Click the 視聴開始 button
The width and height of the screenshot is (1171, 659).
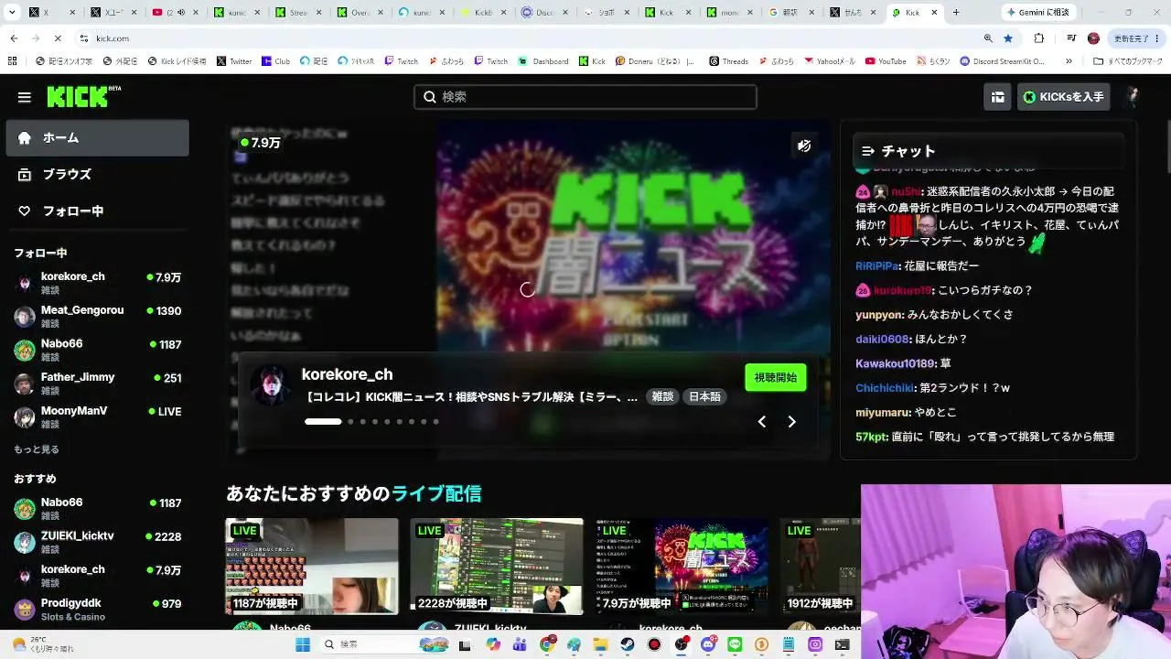pyautogui.click(x=776, y=377)
